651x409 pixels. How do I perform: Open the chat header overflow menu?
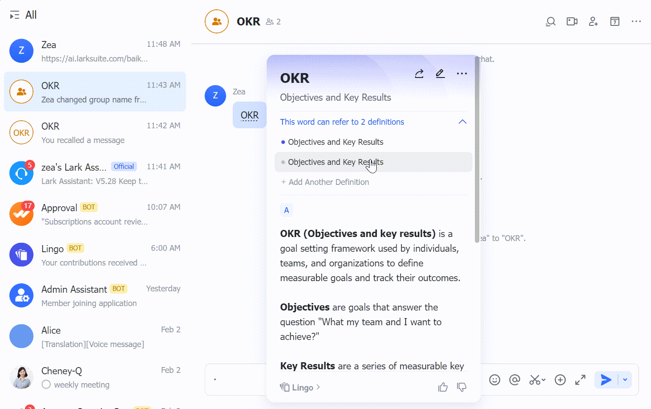[x=636, y=21]
